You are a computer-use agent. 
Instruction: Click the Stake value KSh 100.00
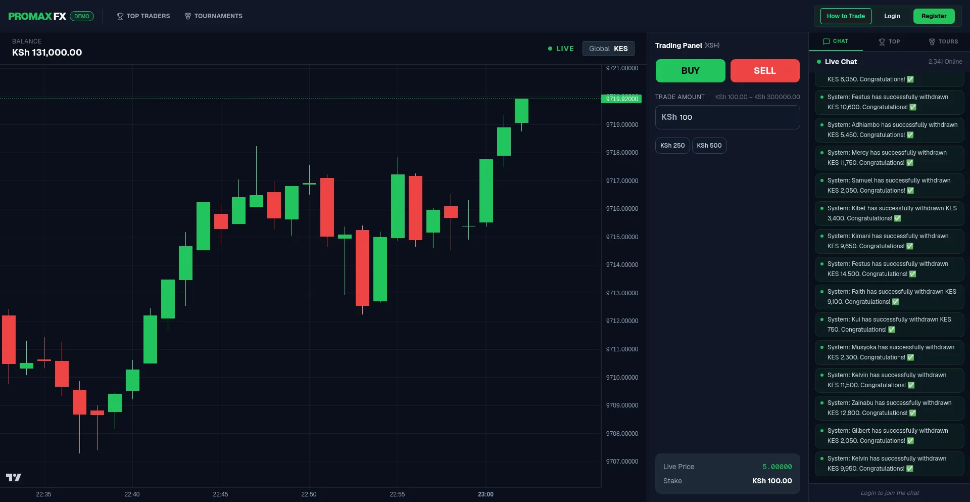772,481
